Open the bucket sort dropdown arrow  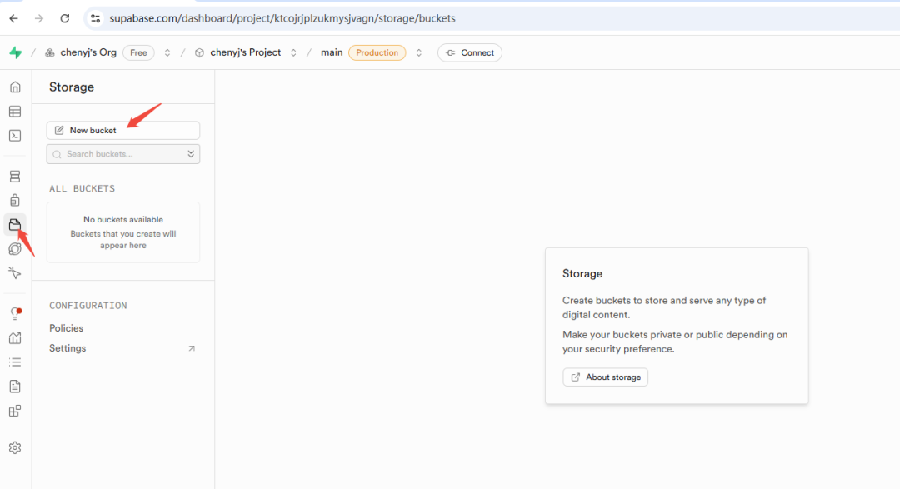191,154
